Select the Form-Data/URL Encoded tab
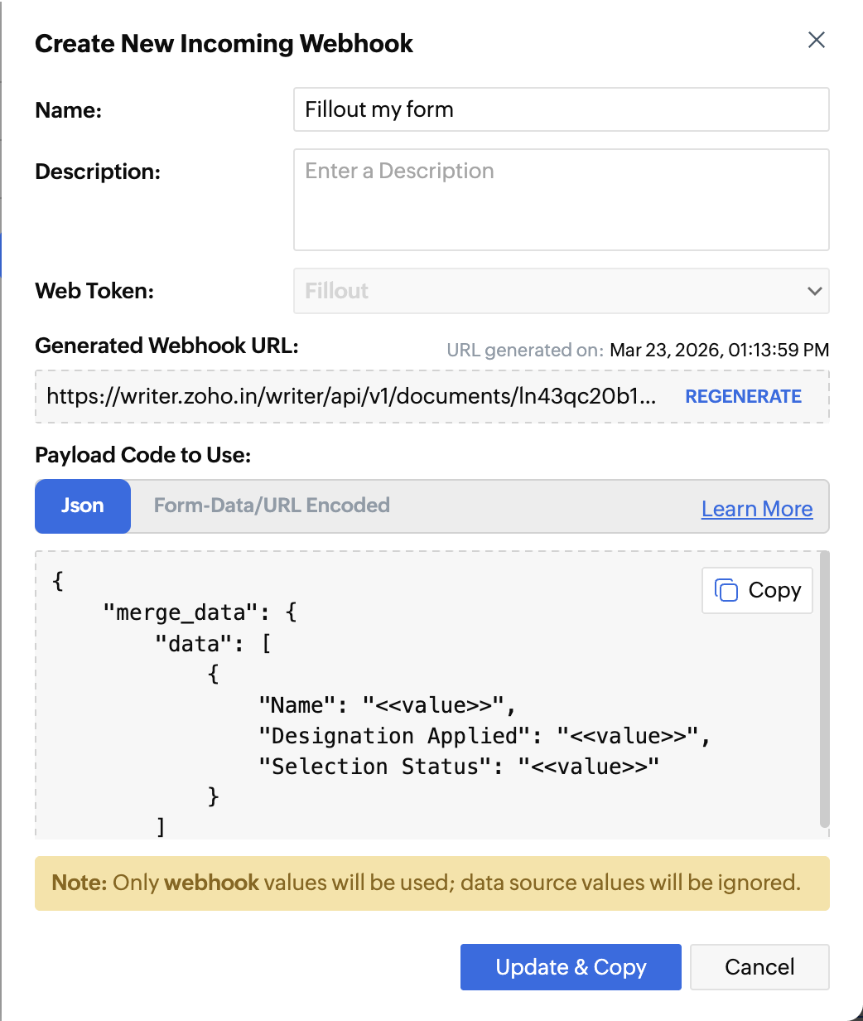863x1021 pixels. [272, 506]
